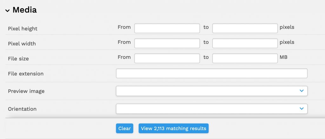This screenshot has height=139, width=325.
Task: Open the Orientation select box
Action: tap(206, 109)
